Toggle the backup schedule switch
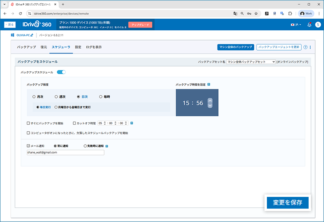 61,72
